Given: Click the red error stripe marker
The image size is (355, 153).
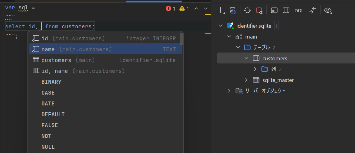Looking at the screenshot, I should (x=208, y=34).
